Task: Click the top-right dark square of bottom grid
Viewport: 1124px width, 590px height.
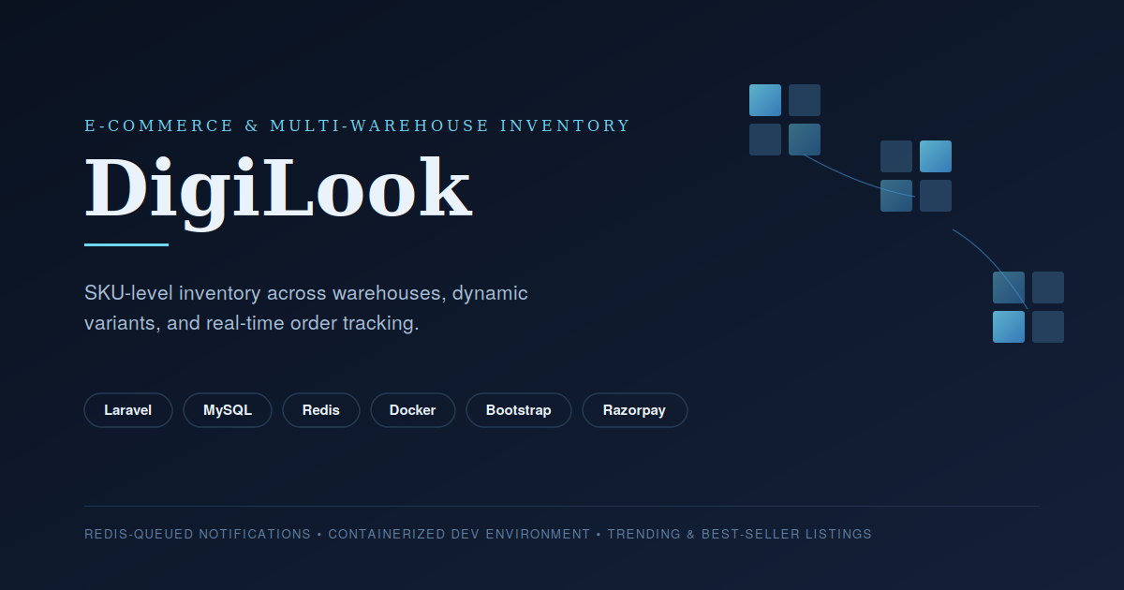Action: 1048,288
